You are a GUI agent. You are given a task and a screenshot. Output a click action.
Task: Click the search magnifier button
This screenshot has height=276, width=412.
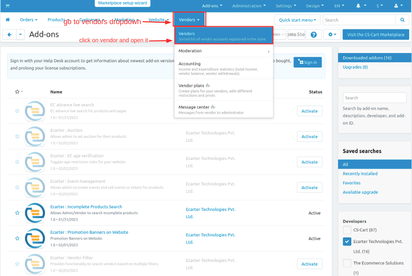click(x=402, y=20)
